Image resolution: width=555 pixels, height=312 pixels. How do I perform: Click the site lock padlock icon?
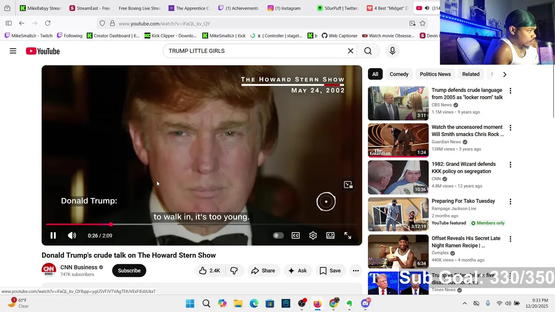(112, 23)
